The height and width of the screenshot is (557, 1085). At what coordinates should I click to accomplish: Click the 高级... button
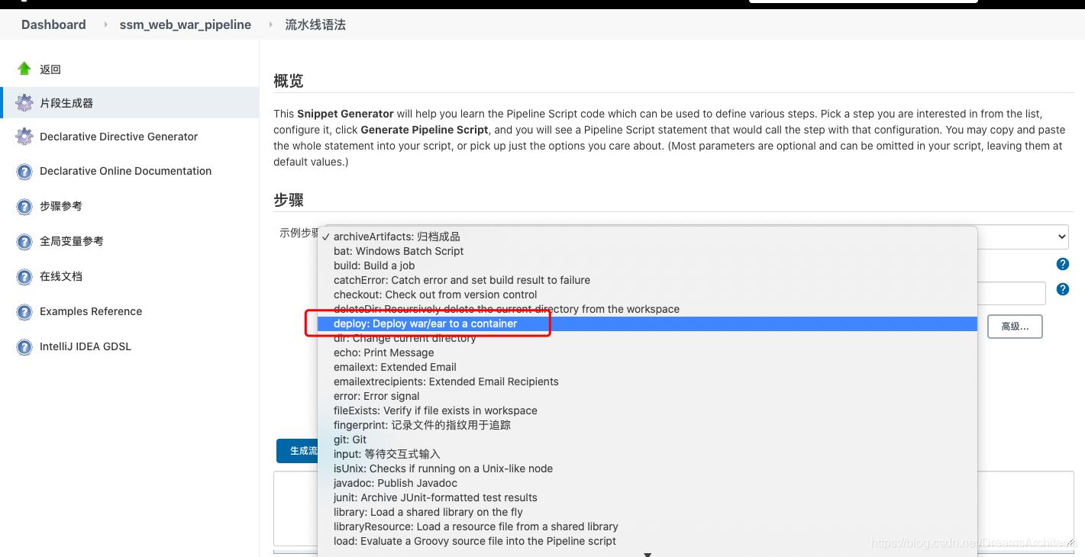point(1015,327)
